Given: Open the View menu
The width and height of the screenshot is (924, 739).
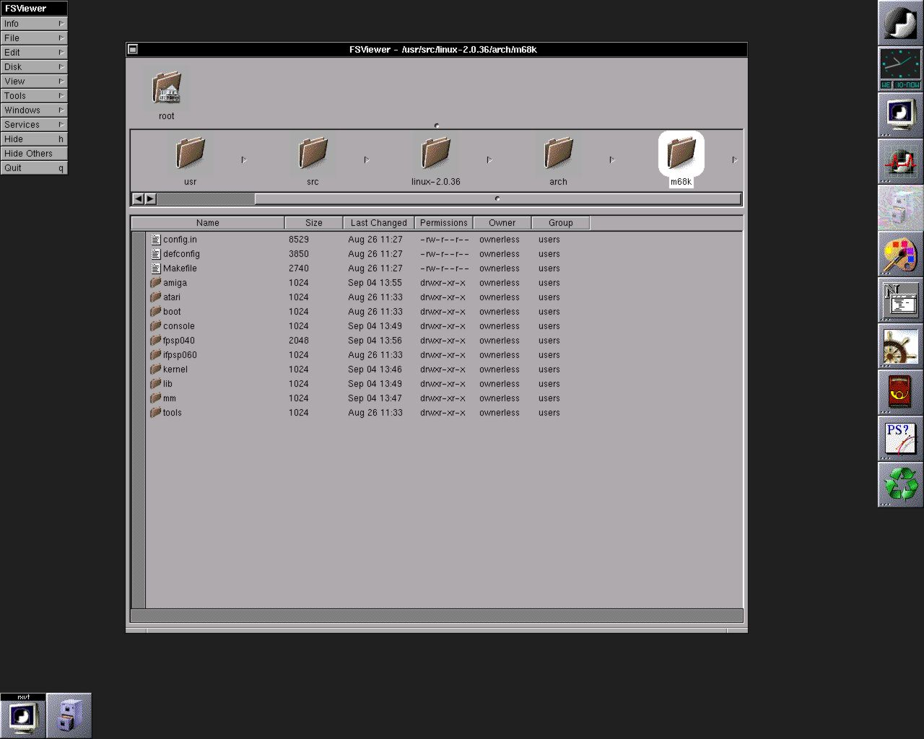Looking at the screenshot, I should tap(34, 82).
